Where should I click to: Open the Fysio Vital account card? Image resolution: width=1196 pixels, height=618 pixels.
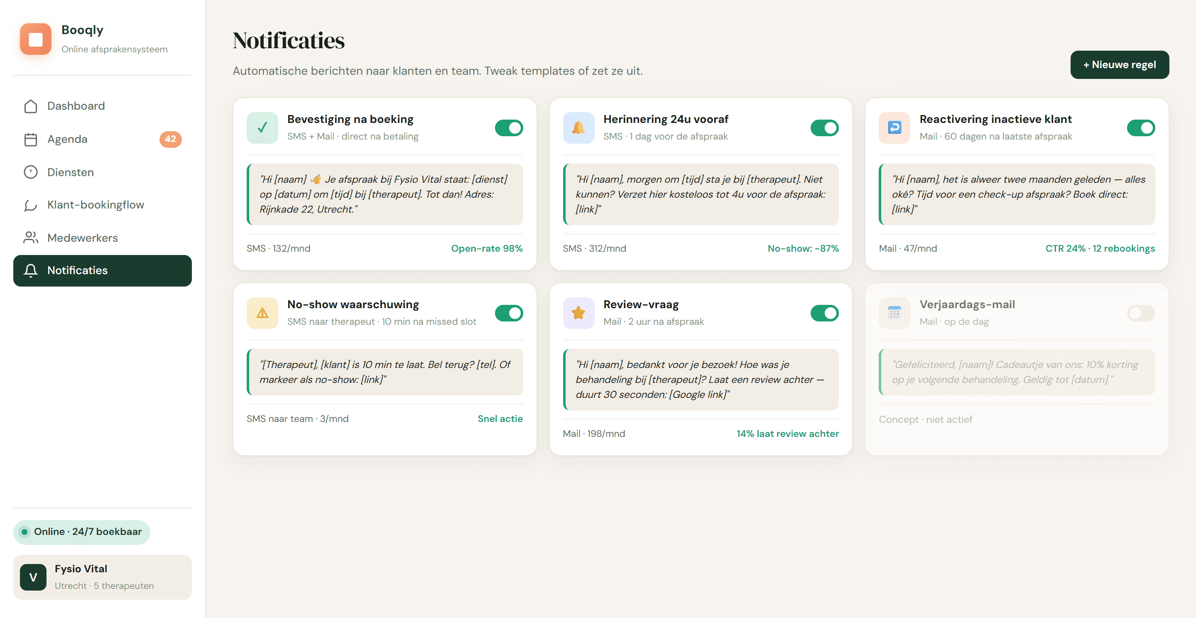click(102, 577)
